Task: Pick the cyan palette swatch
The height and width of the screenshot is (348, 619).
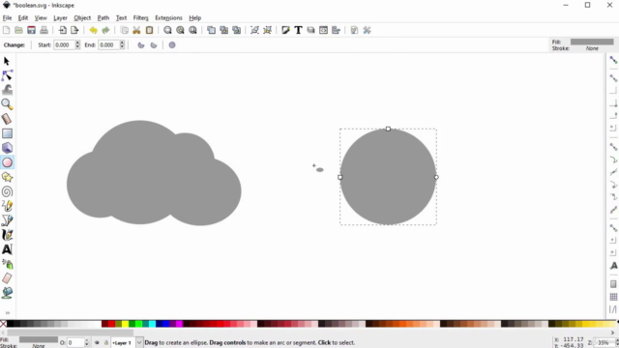Action: 152,325
